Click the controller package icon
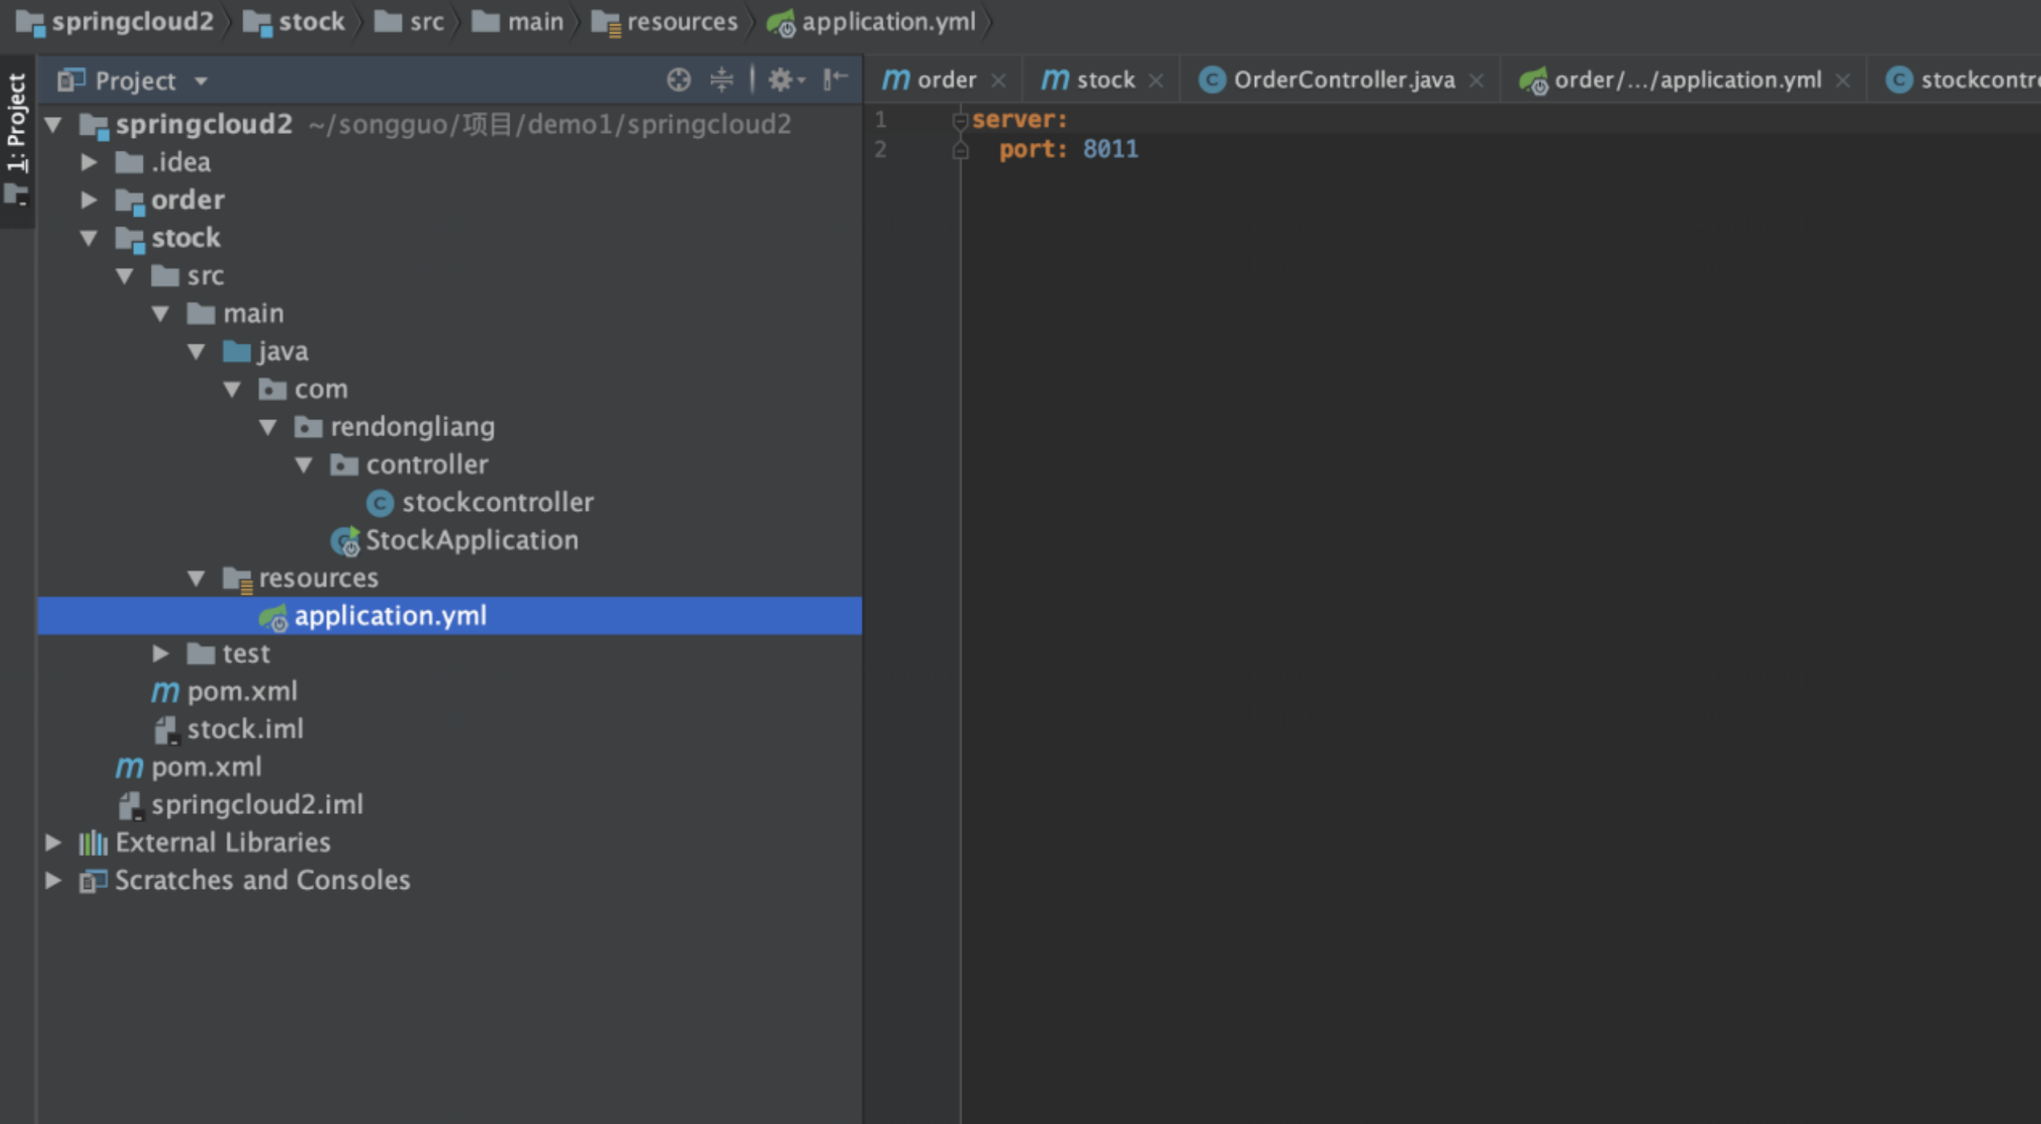The width and height of the screenshot is (2041, 1124). click(344, 465)
